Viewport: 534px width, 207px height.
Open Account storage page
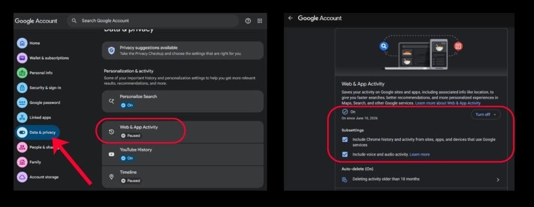point(44,177)
